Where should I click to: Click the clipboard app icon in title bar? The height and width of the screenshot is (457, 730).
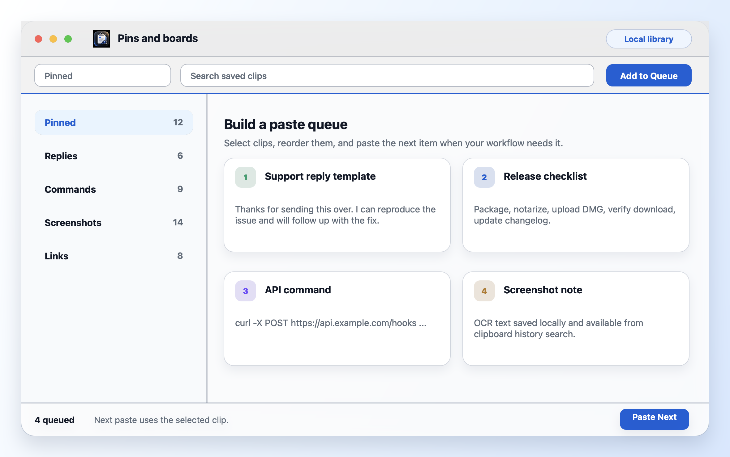[101, 39]
